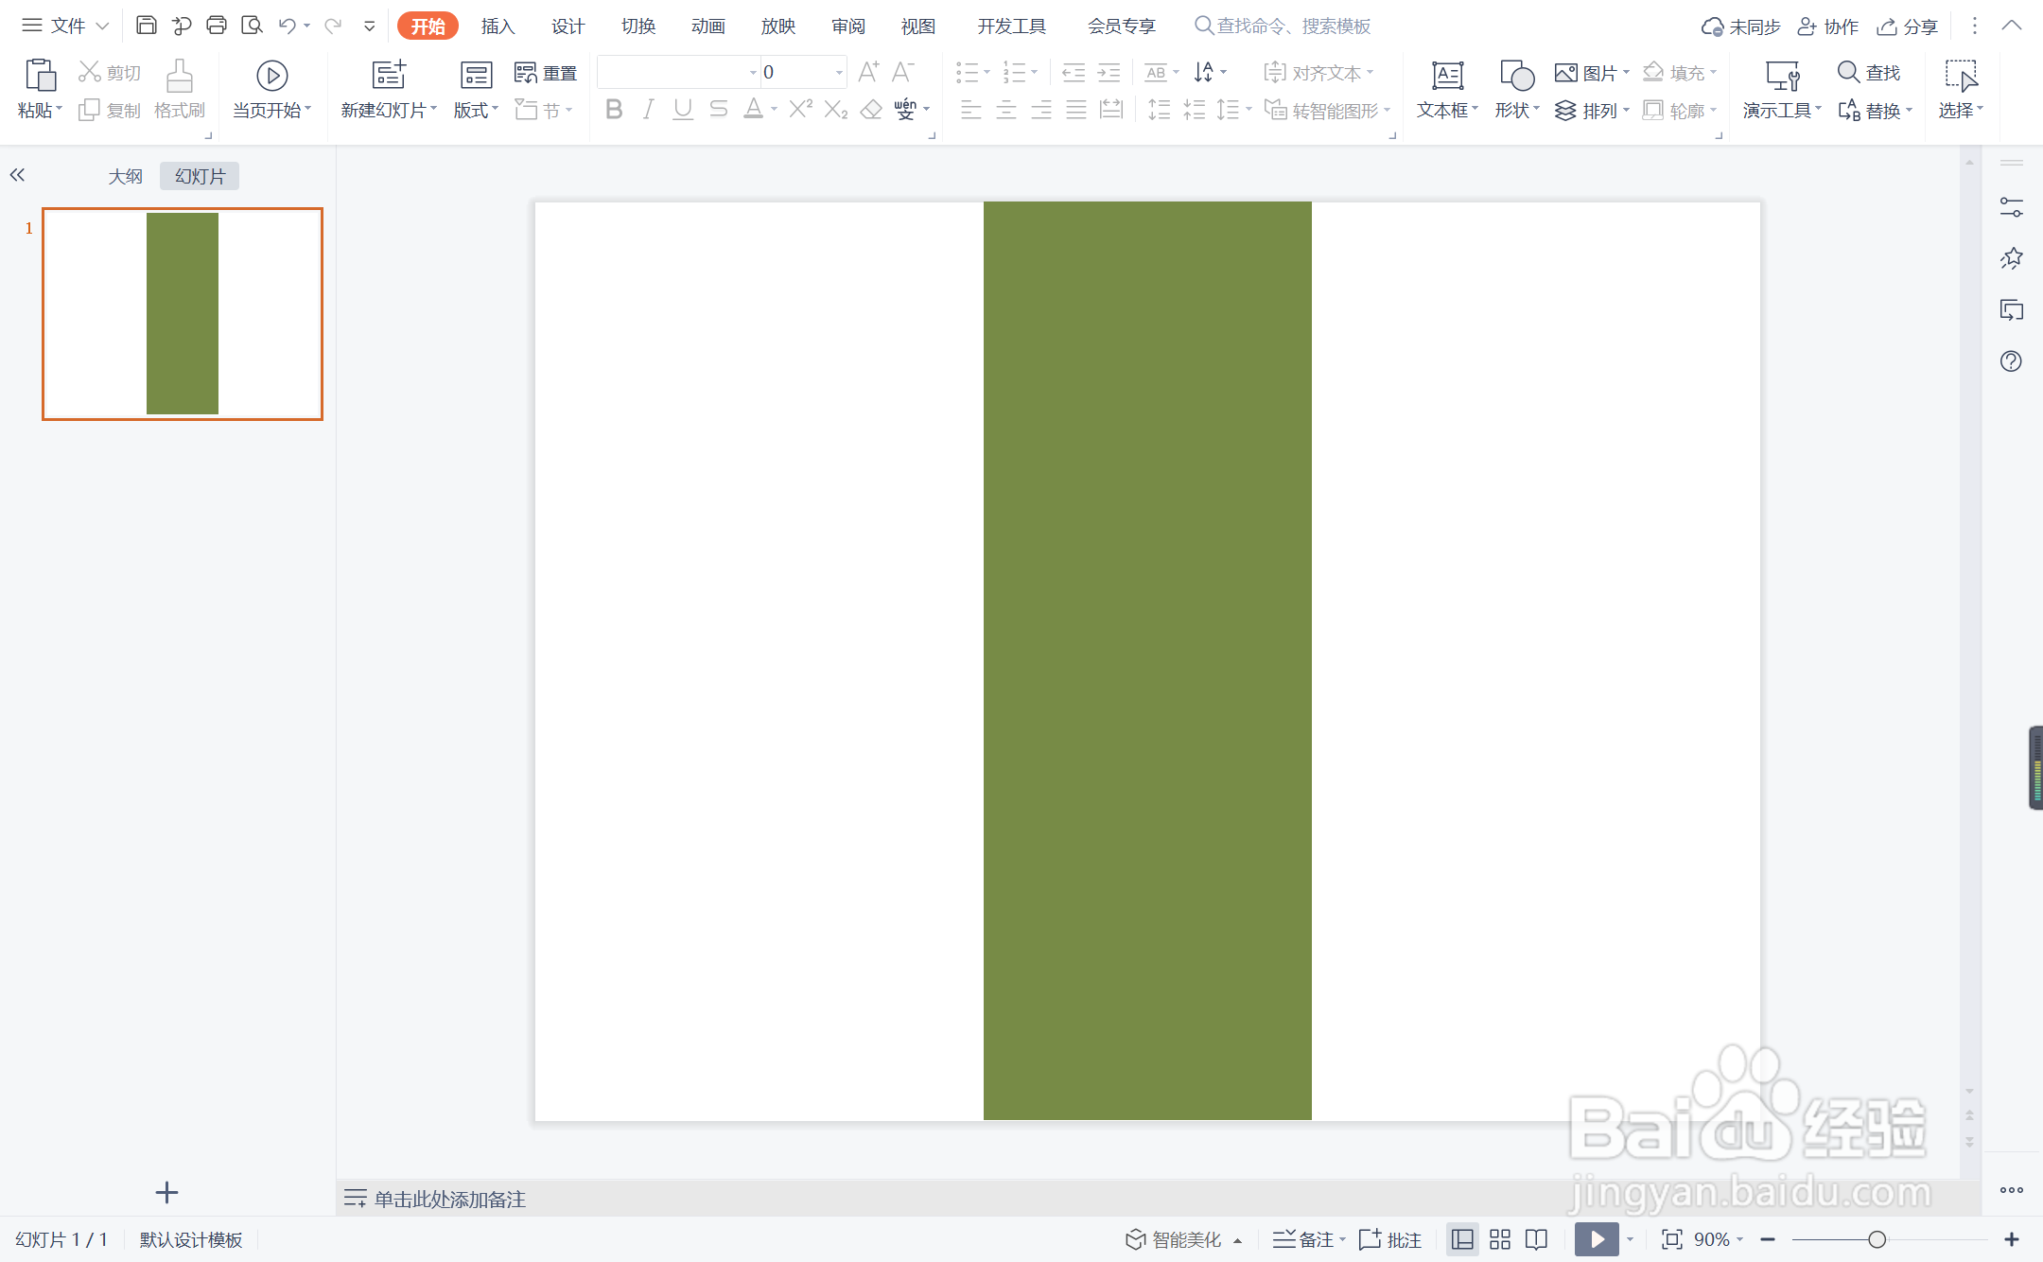Open the Animation (动画) tab

[707, 26]
